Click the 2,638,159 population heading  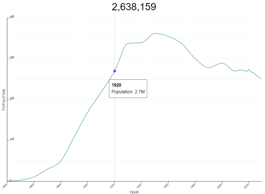tap(134, 7)
